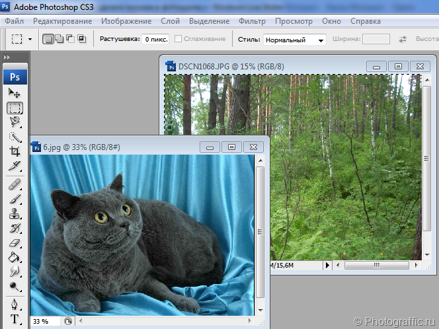Viewport: 439px width, 329px height.
Task: Click scroll-right arrow in DSCN1068 window
Action: click(417, 265)
